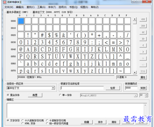Screen dimensions: 154x127
Task: Click the 检索 search button
Action: (x=113, y=88)
